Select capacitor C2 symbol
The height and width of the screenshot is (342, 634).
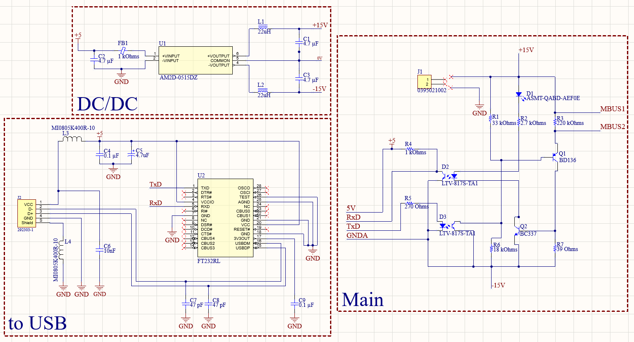pos(94,60)
